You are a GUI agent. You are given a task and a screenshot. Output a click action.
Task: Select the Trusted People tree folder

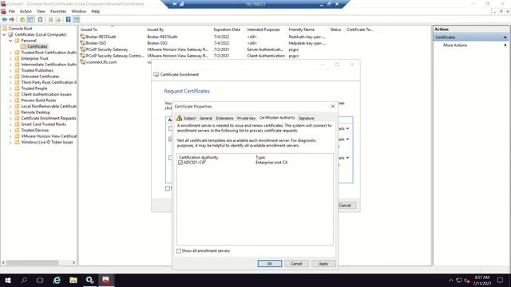34,88
